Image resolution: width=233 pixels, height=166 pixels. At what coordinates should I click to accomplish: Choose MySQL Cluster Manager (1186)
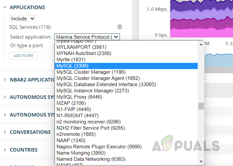[91, 72]
